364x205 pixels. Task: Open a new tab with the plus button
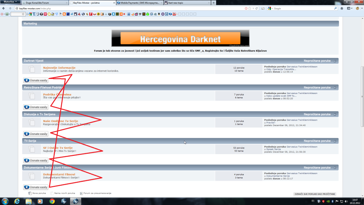(x=214, y=3)
